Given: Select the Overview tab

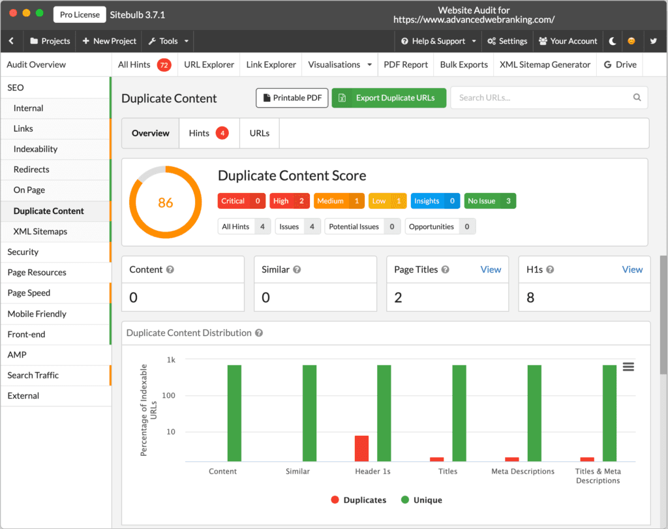Looking at the screenshot, I should (151, 133).
